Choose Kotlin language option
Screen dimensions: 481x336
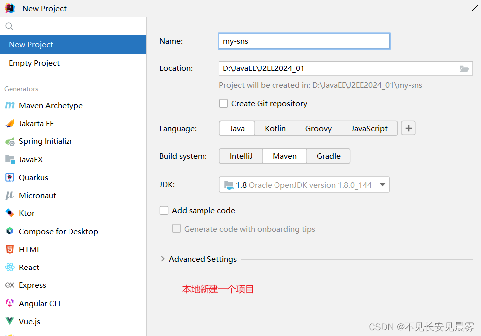(x=275, y=128)
